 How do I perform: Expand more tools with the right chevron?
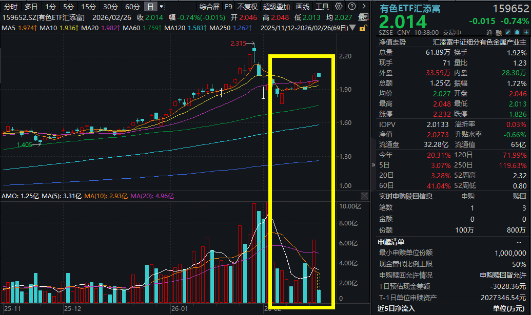[364, 6]
